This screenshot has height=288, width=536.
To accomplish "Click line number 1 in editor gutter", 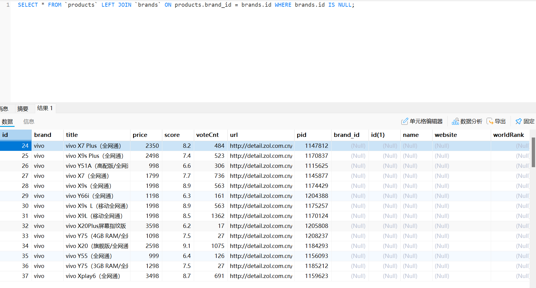I will click(8, 5).
